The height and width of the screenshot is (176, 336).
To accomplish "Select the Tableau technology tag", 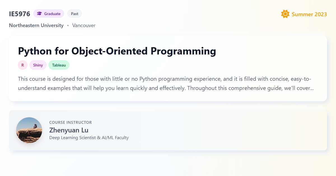I will (59, 65).
